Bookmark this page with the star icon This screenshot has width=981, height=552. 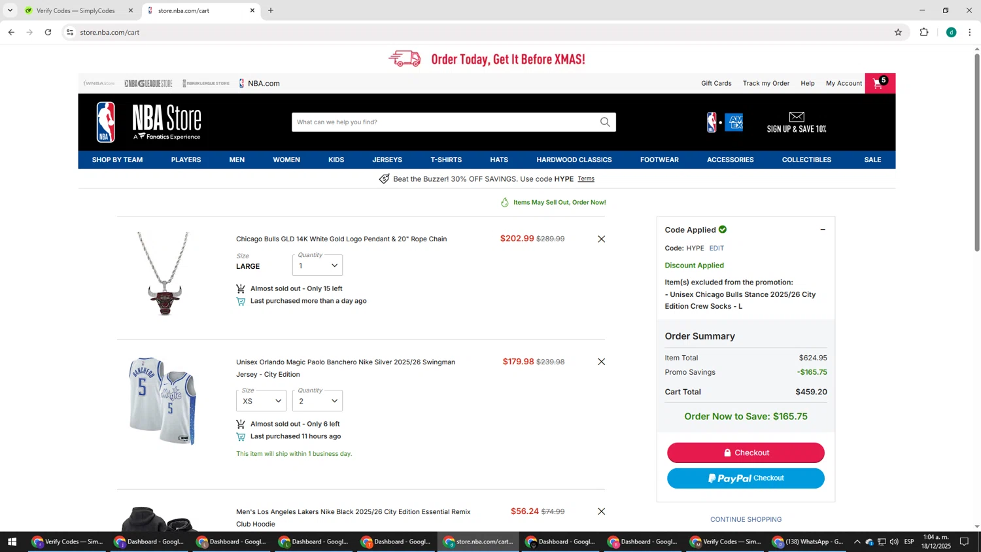point(898,32)
